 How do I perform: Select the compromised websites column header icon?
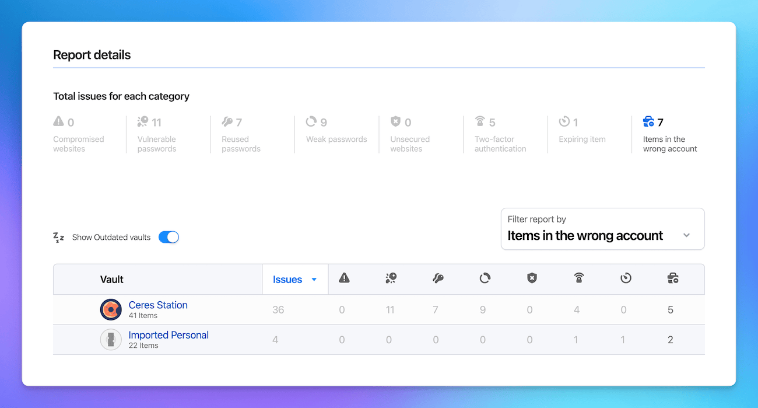(x=345, y=278)
